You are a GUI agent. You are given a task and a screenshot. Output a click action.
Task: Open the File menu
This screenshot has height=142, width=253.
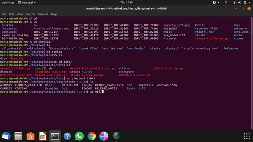tap(4, 14)
